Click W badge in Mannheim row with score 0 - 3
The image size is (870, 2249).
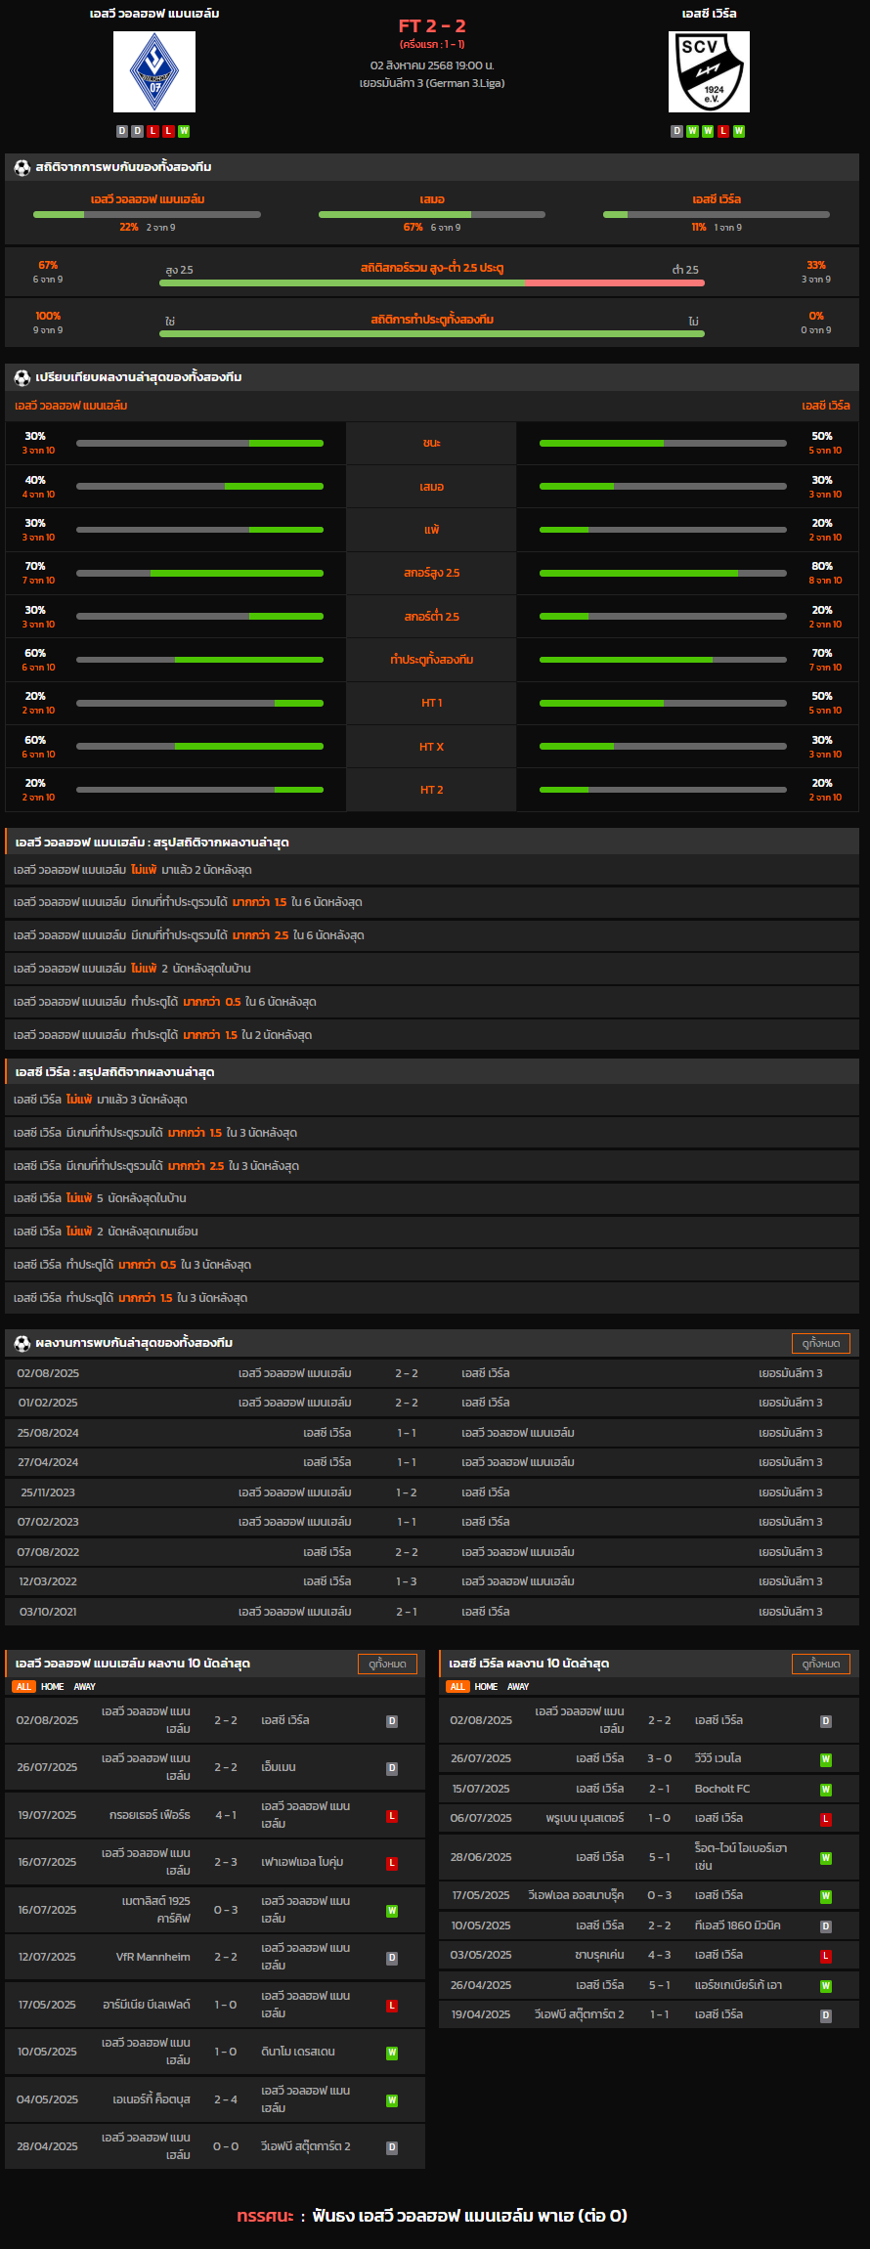point(392,1911)
